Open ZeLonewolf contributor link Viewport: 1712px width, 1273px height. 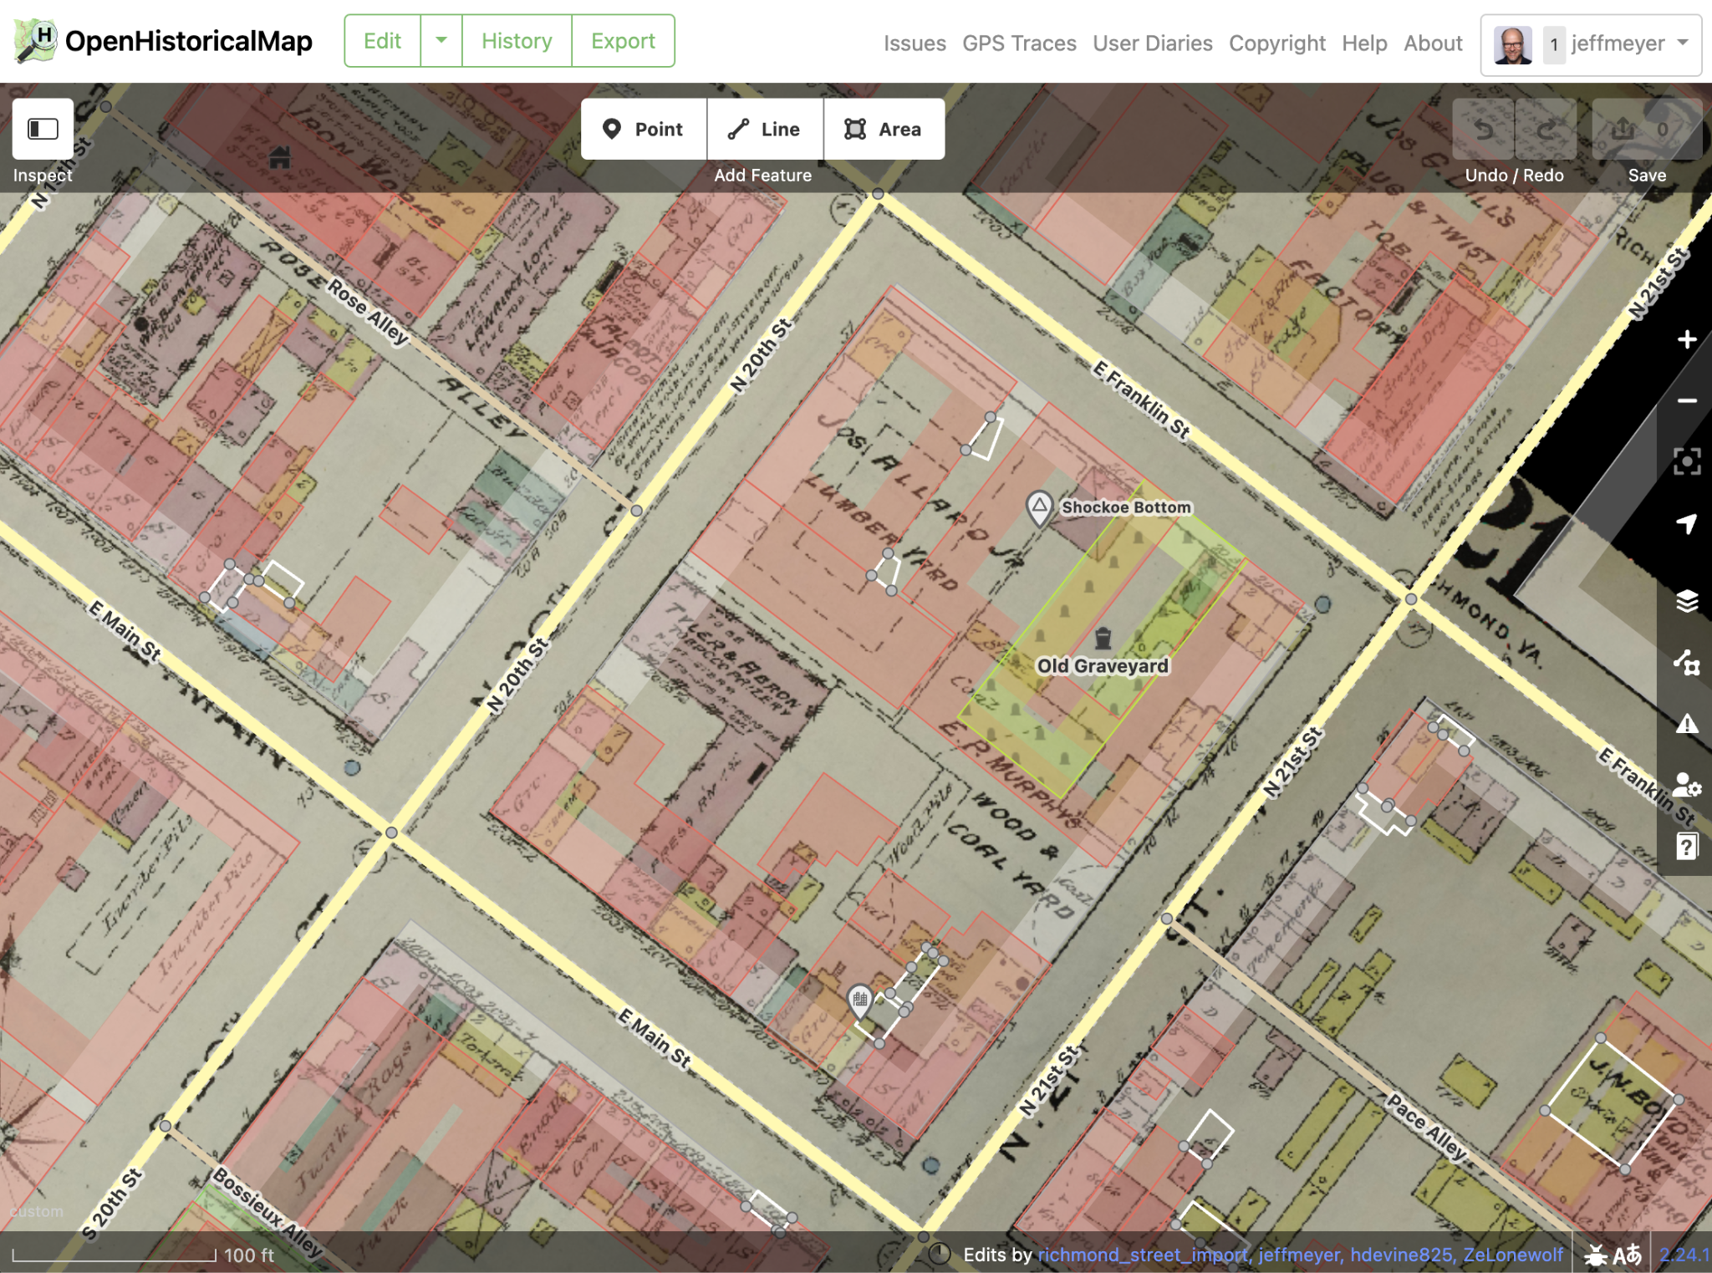1512,1255
